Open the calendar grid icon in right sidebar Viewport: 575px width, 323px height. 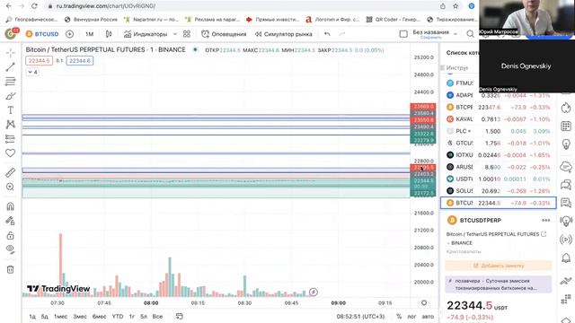[566, 126]
